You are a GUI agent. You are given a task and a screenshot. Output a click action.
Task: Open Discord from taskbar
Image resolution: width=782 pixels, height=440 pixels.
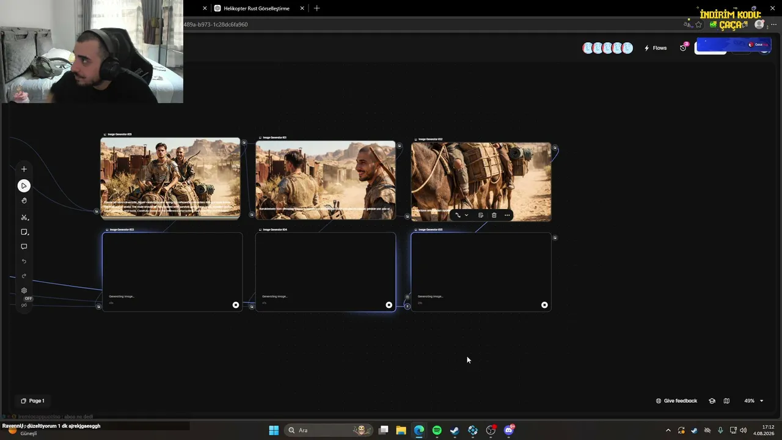pos(509,430)
